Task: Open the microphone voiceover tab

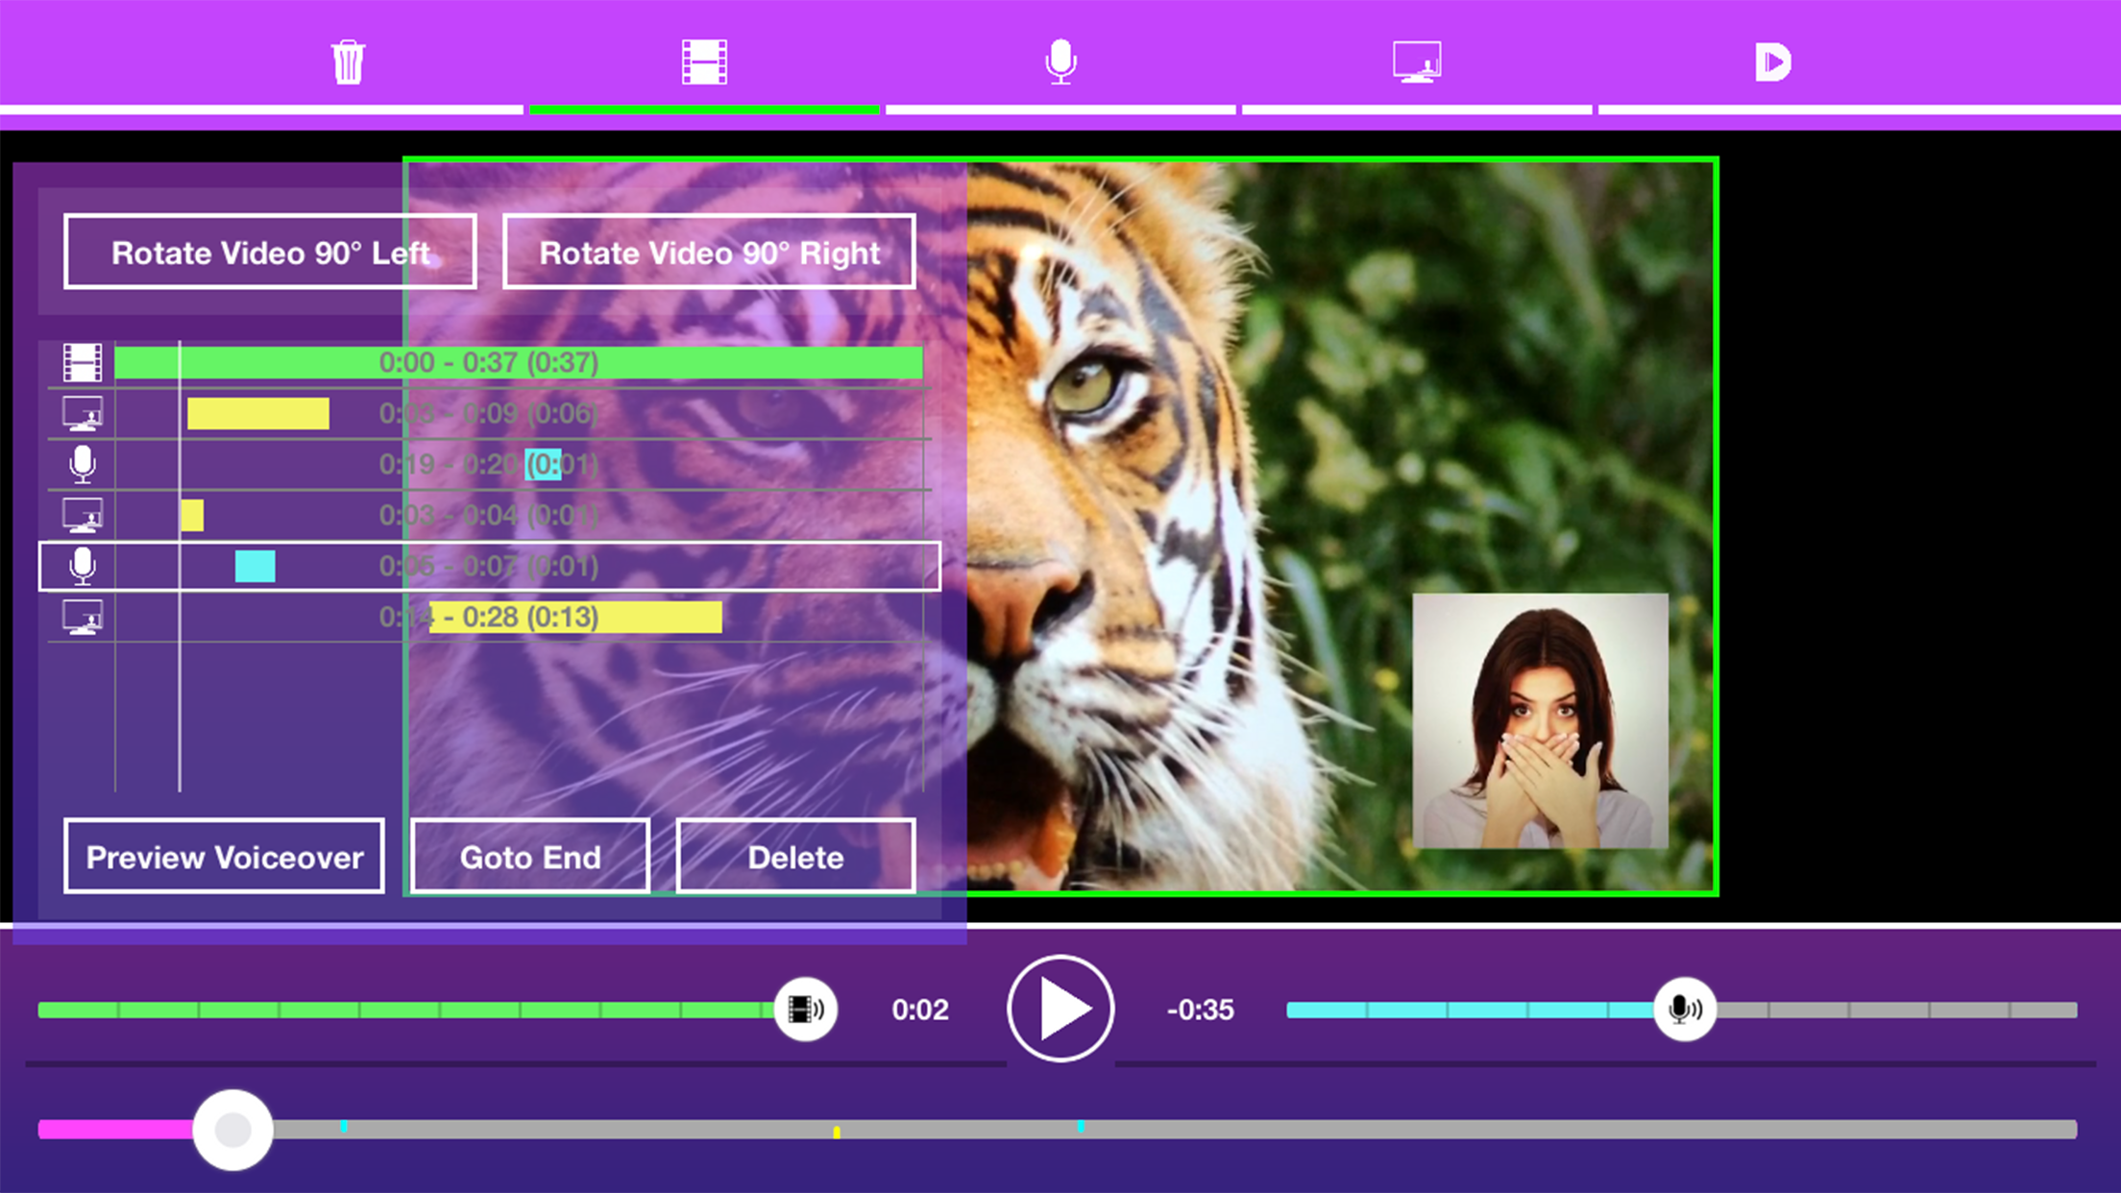Action: pyautogui.click(x=1060, y=62)
